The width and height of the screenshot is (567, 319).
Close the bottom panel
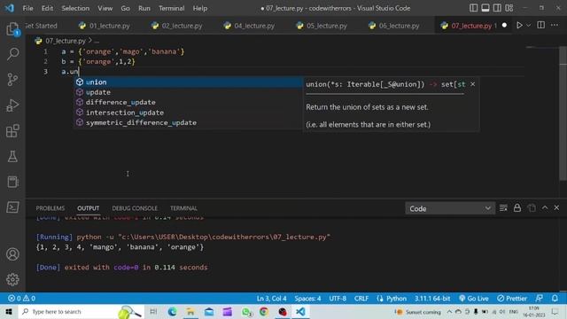556,208
